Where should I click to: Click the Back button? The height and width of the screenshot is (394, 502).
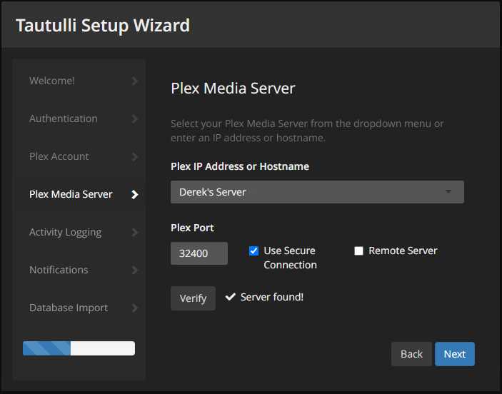click(x=411, y=353)
